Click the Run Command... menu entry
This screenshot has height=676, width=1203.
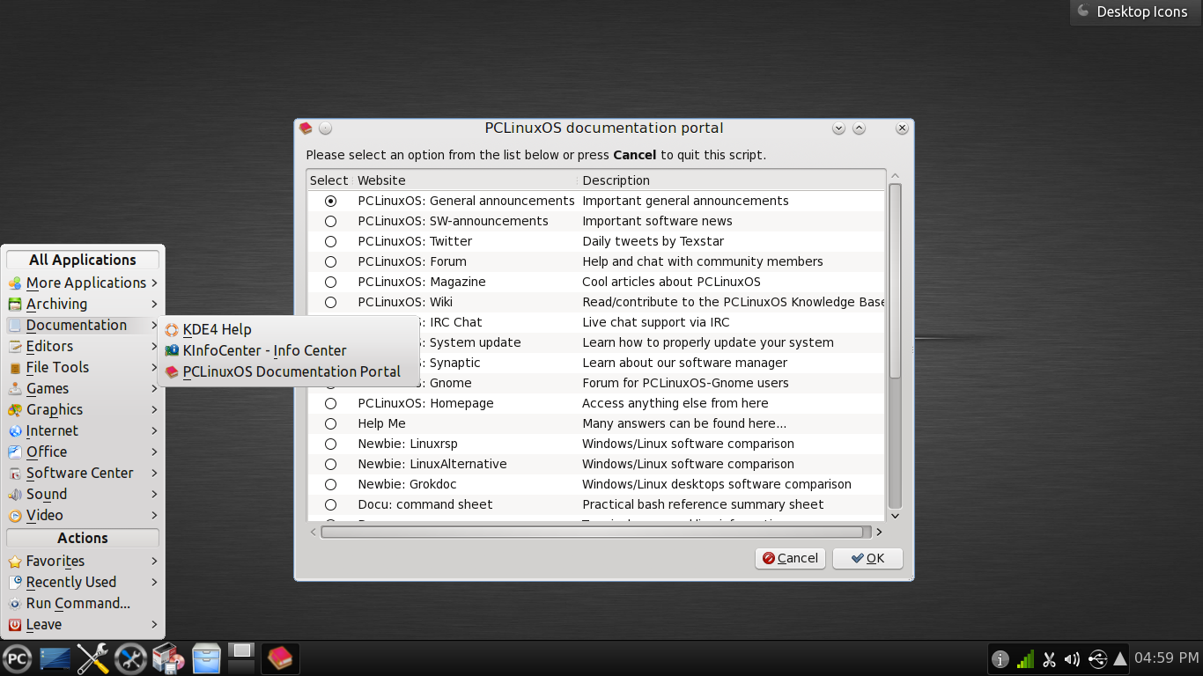[83, 603]
